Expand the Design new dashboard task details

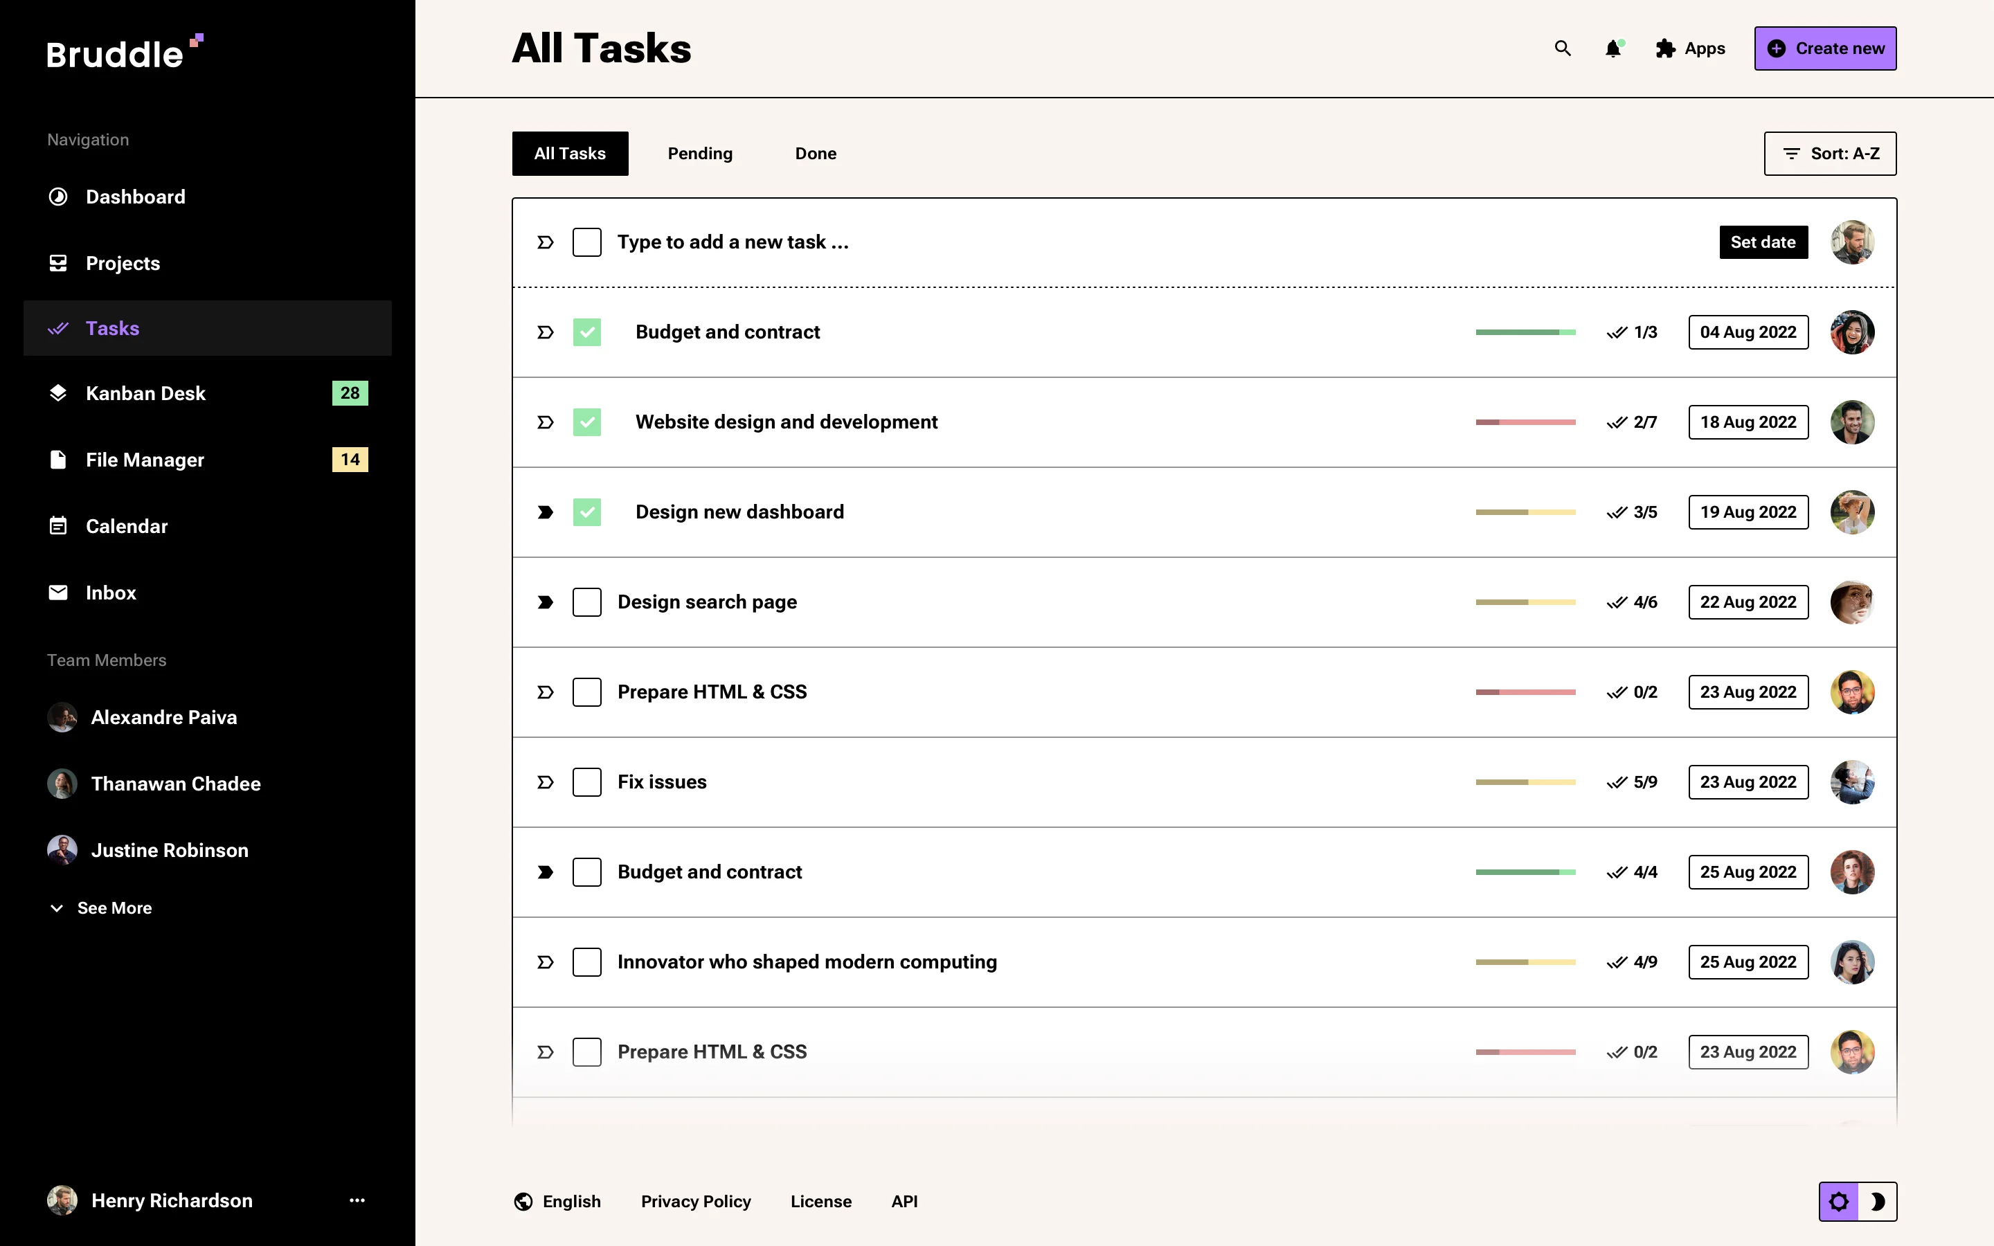545,512
